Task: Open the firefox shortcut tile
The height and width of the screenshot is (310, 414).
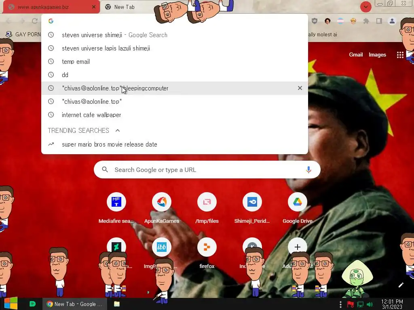Action: click(207, 247)
